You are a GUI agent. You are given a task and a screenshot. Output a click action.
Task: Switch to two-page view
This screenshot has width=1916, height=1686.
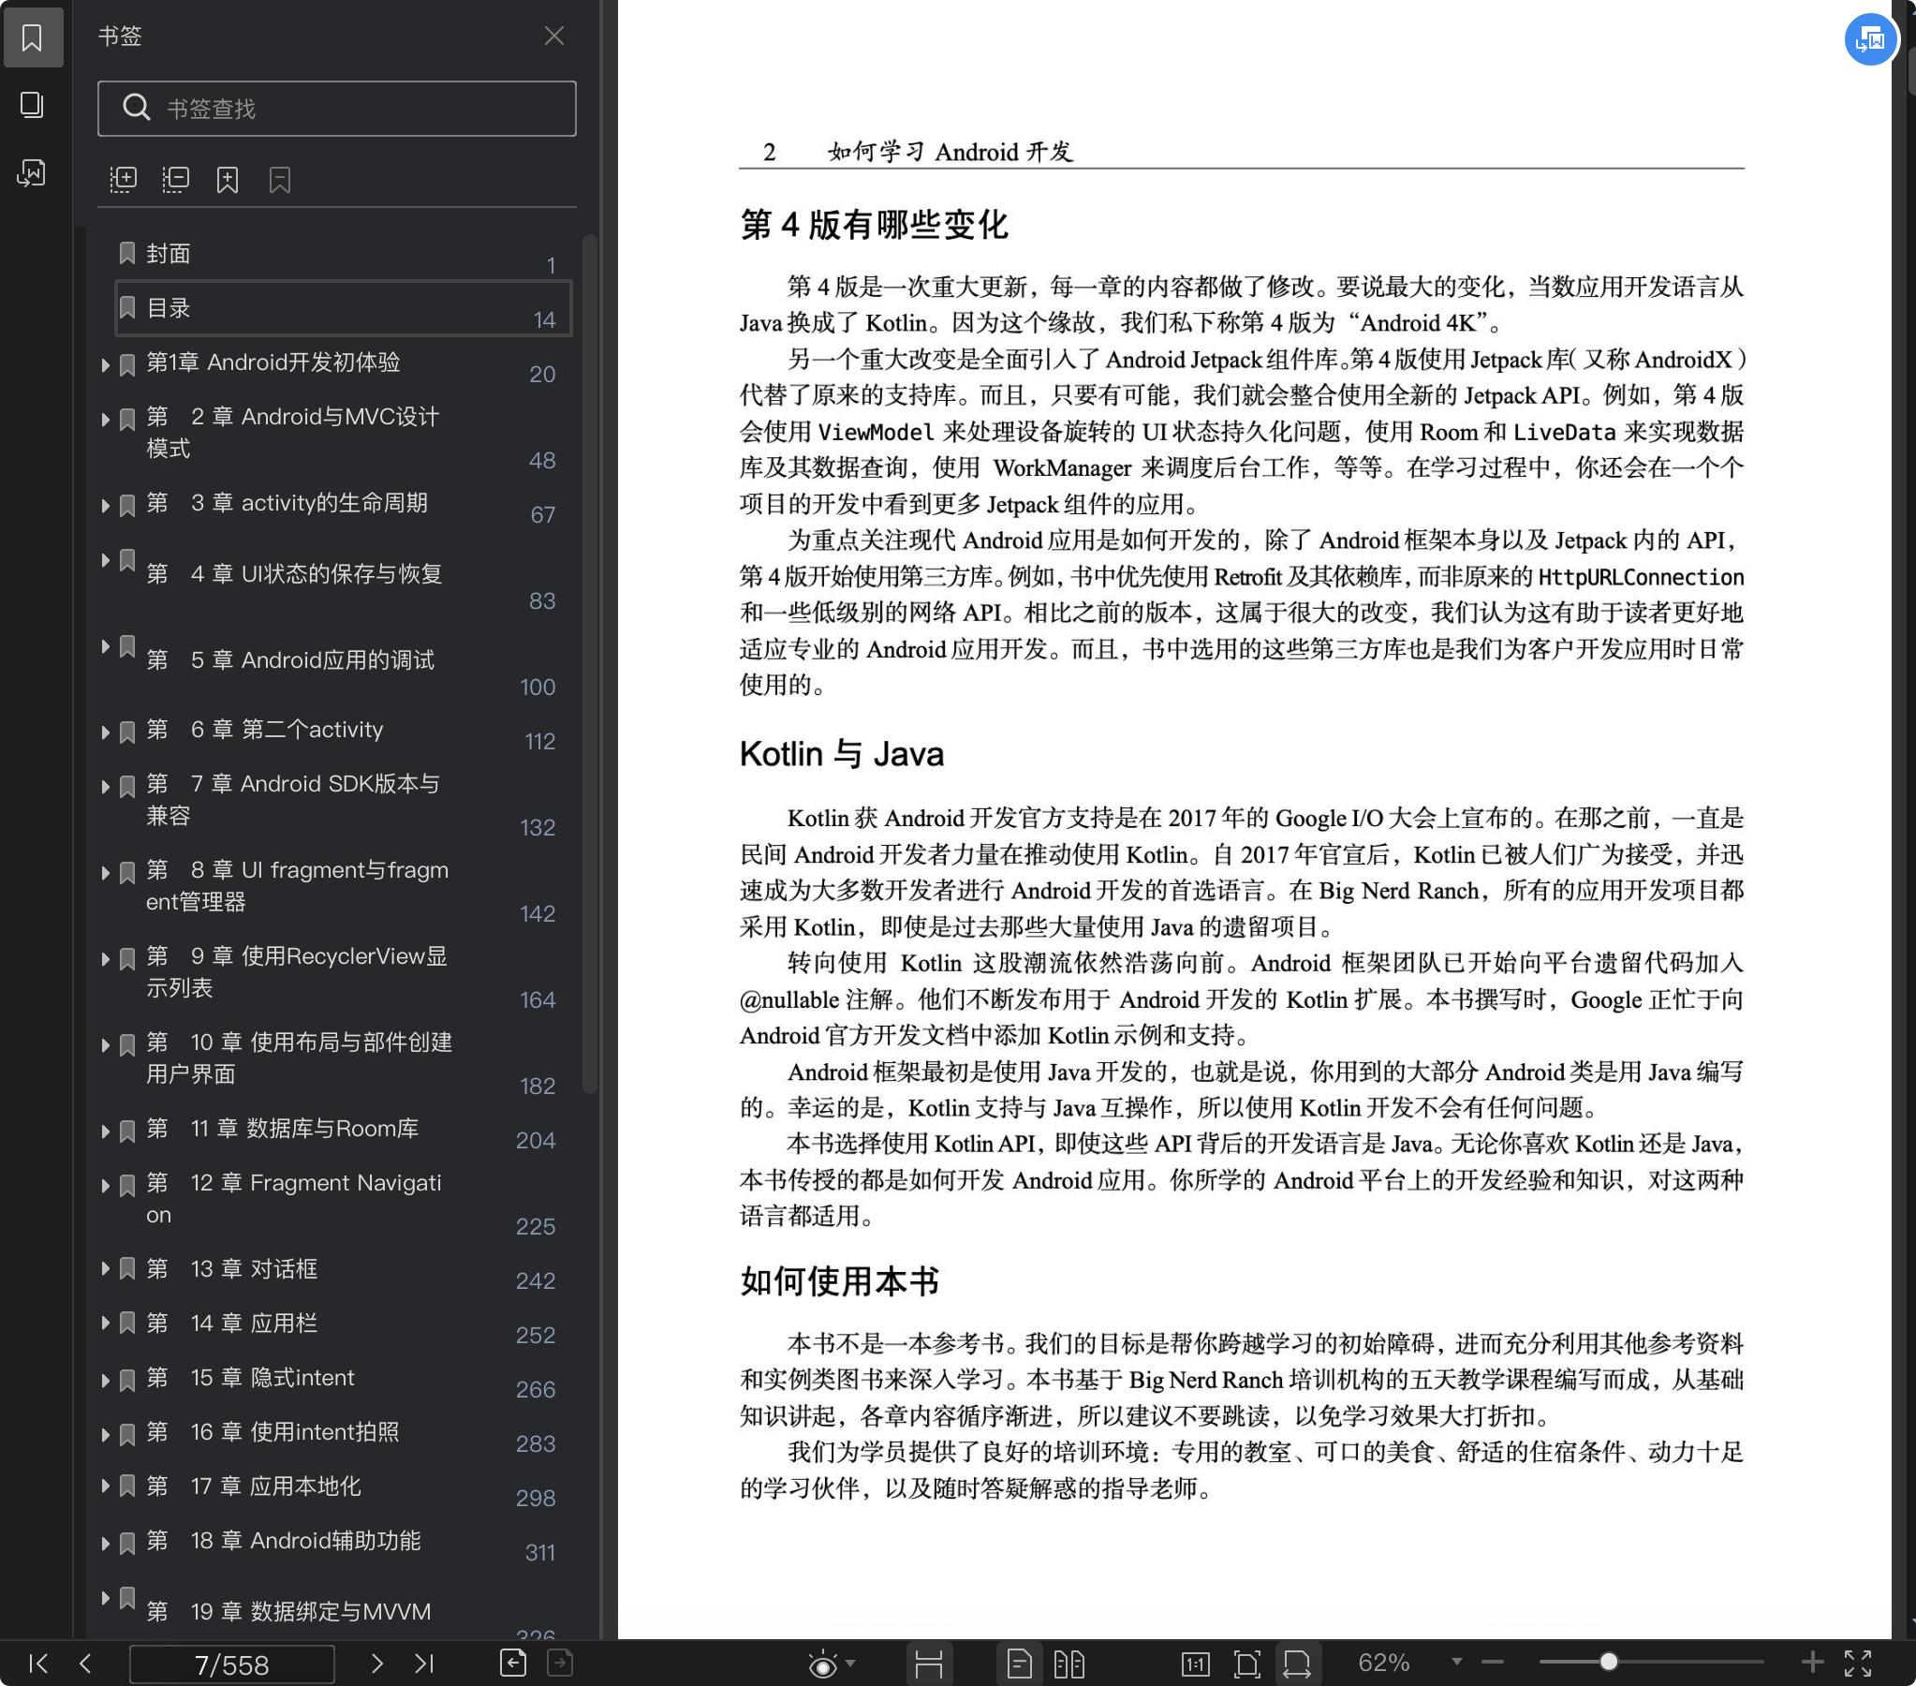click(1069, 1664)
